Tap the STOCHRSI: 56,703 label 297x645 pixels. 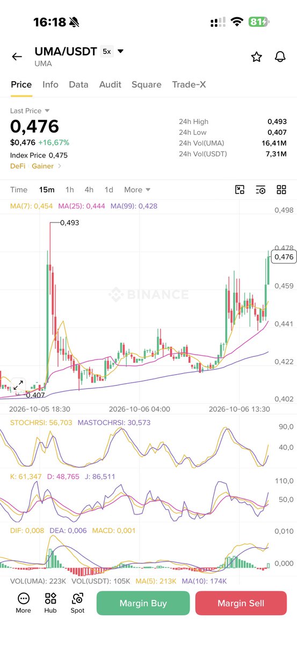tap(41, 422)
